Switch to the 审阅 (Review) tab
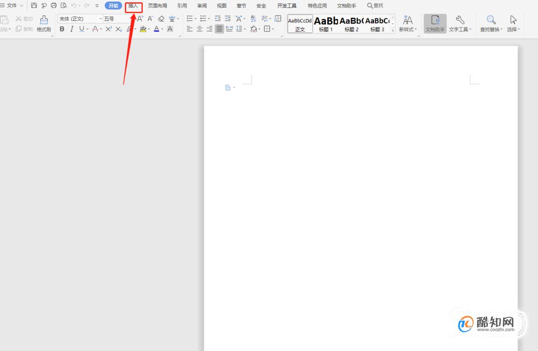This screenshot has height=351, width=538. (x=202, y=6)
